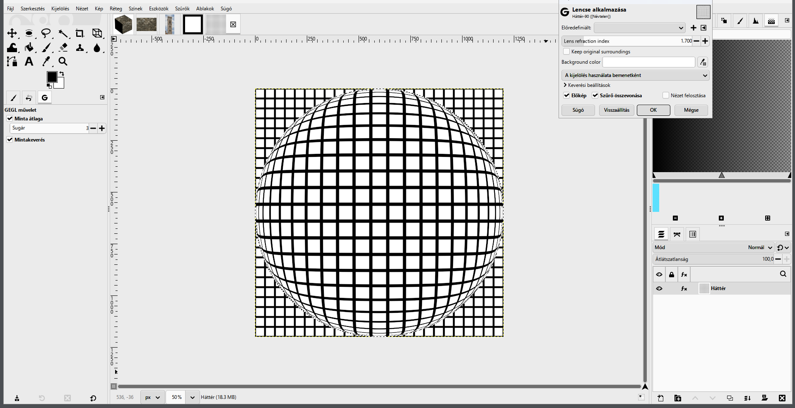Image resolution: width=795 pixels, height=408 pixels.
Task: Open the layer Mód blend dropdown
Action: [713, 247]
